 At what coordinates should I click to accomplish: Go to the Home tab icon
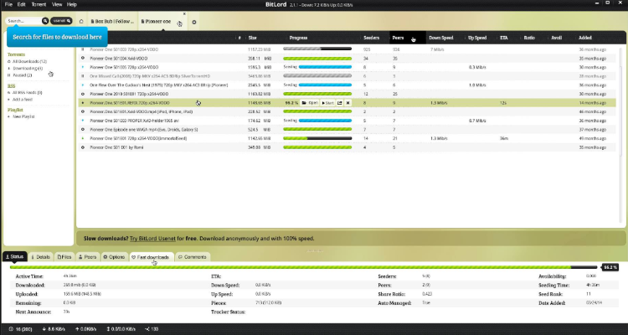tap(81, 22)
